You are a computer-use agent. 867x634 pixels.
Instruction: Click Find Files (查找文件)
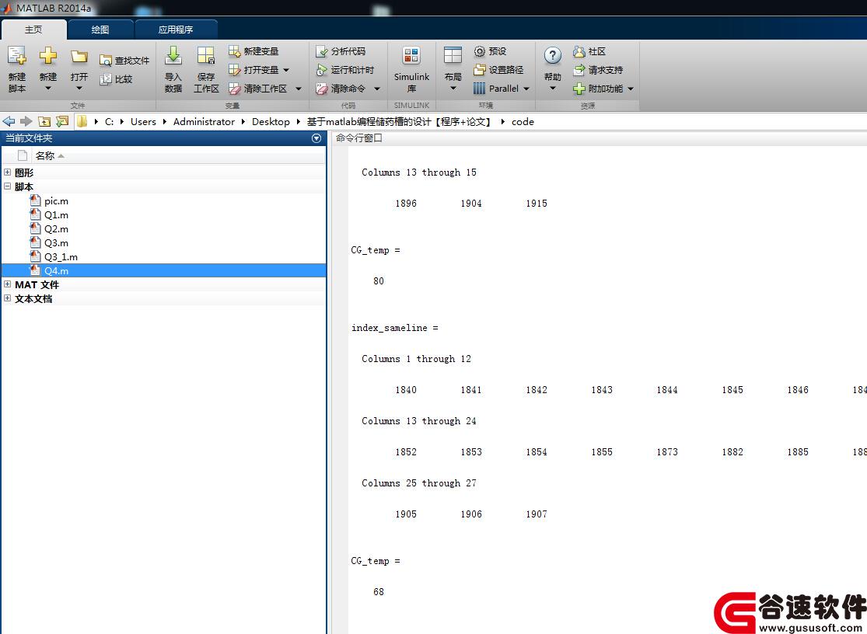coord(124,61)
